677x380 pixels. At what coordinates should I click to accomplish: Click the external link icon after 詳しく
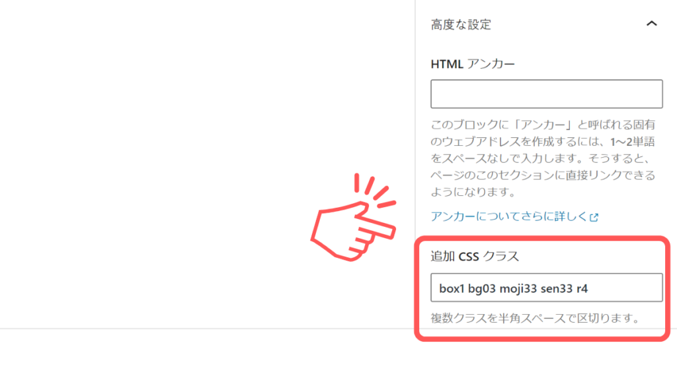(x=594, y=217)
